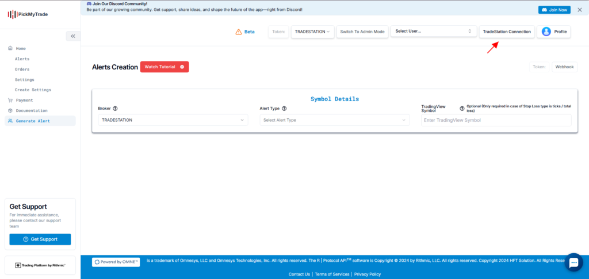Screen dimensions: 589x279
Task: Click the Profile avatar icon
Action: (x=546, y=32)
